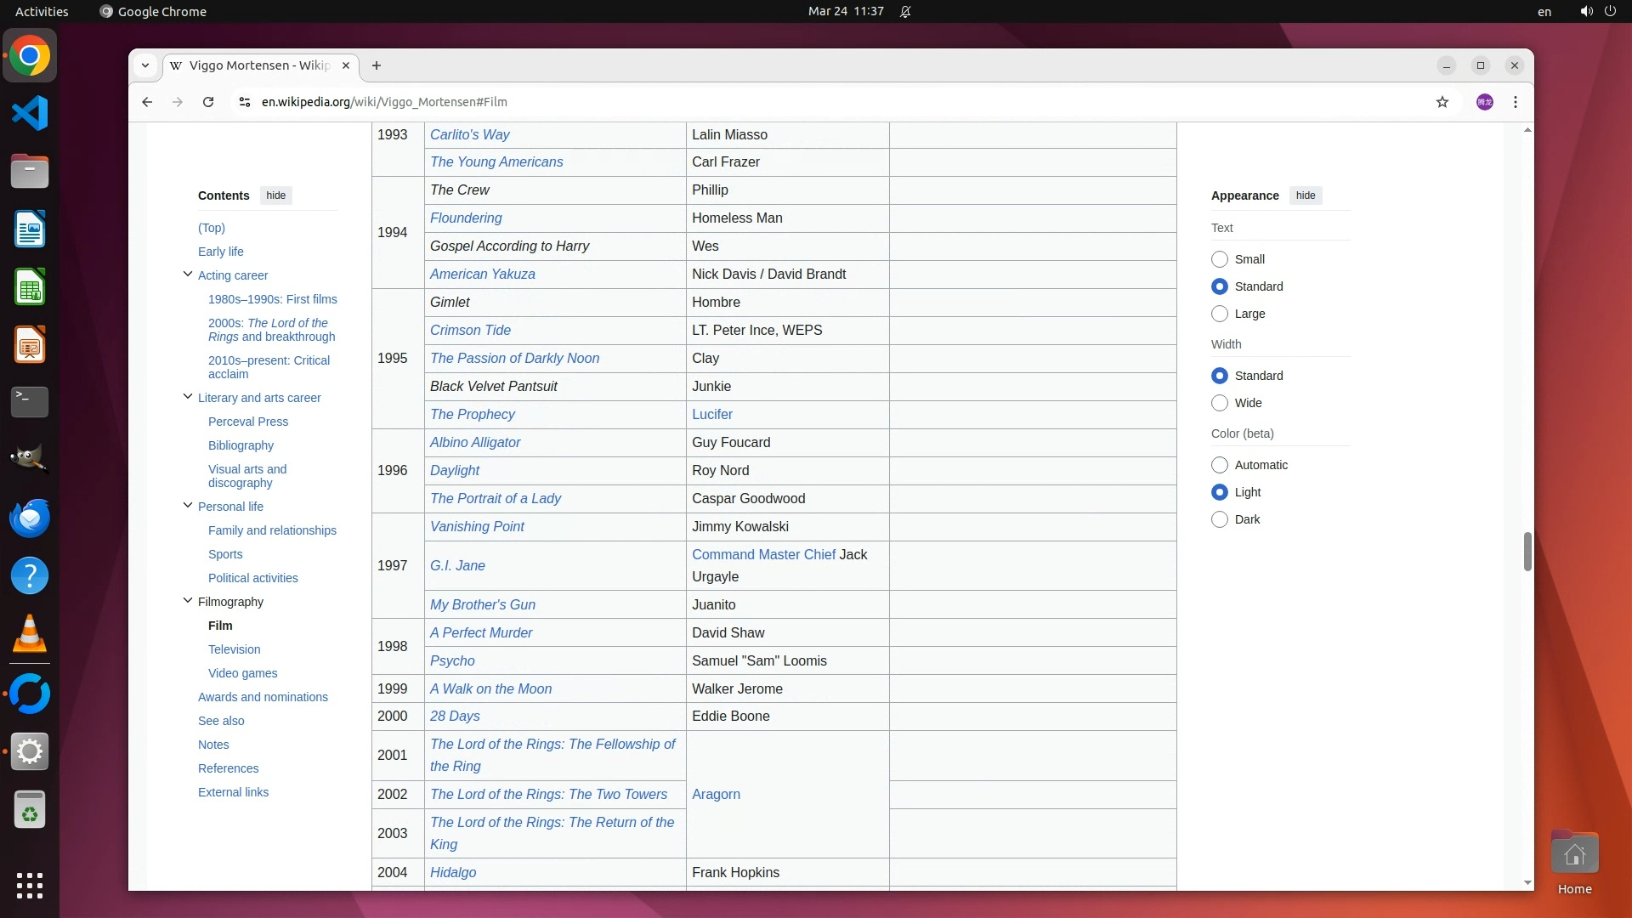Select the Large text size option
The image size is (1632, 918).
pos(1220,314)
